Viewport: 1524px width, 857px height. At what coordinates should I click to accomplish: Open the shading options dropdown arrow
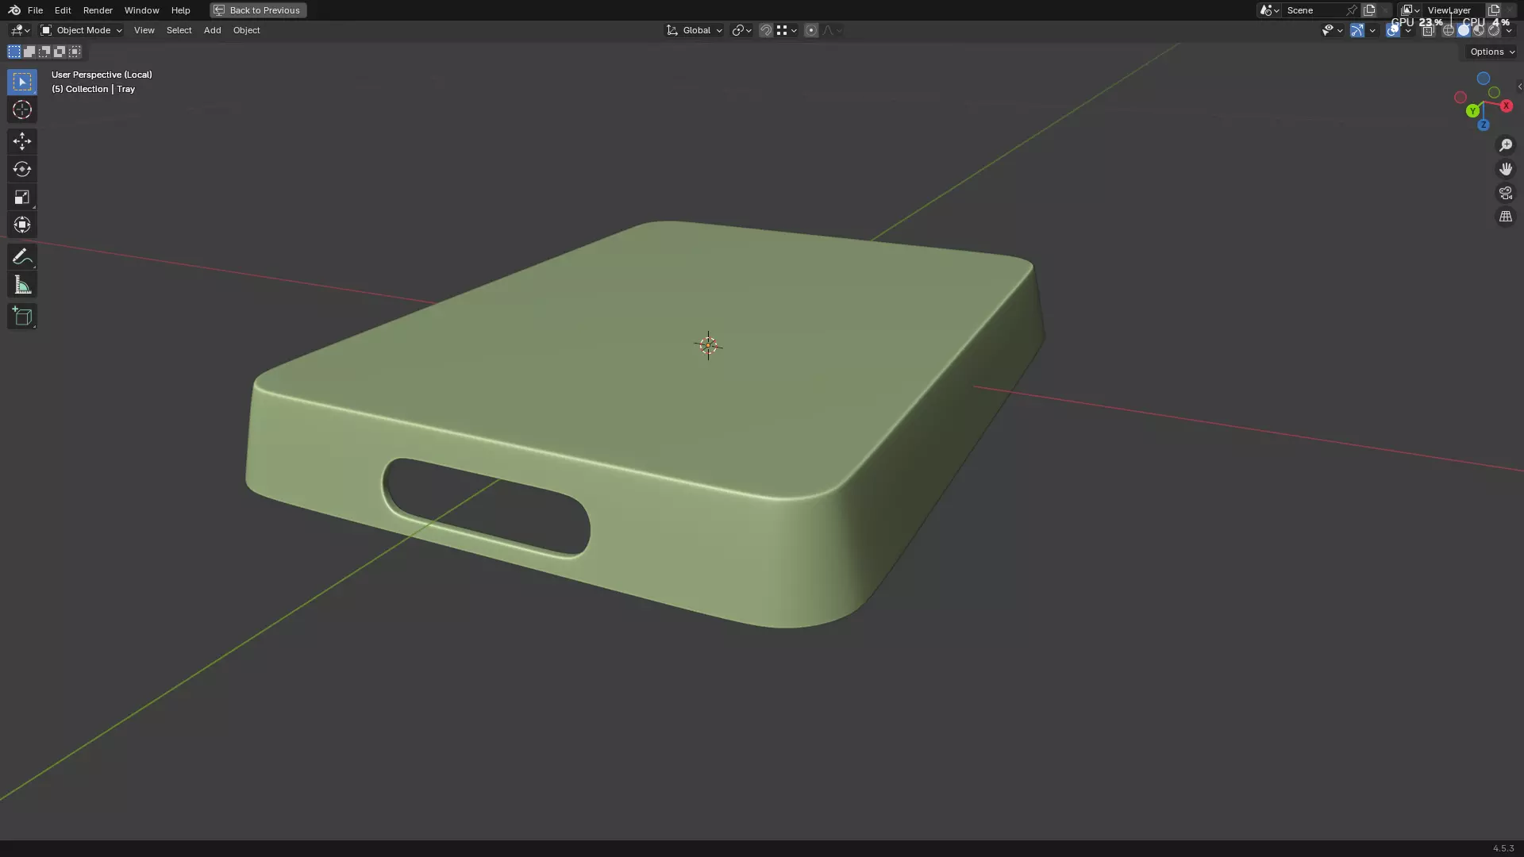click(1509, 30)
